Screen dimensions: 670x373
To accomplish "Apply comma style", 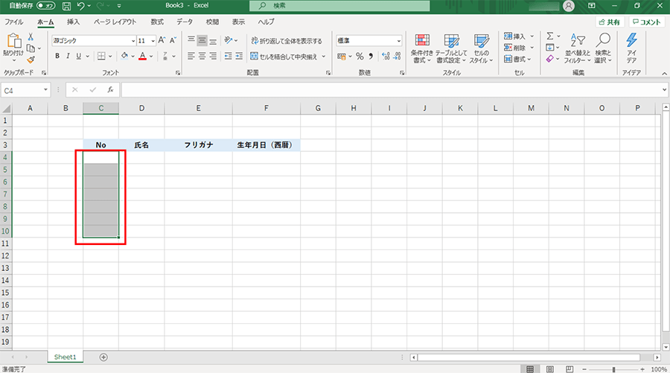I will pos(371,56).
